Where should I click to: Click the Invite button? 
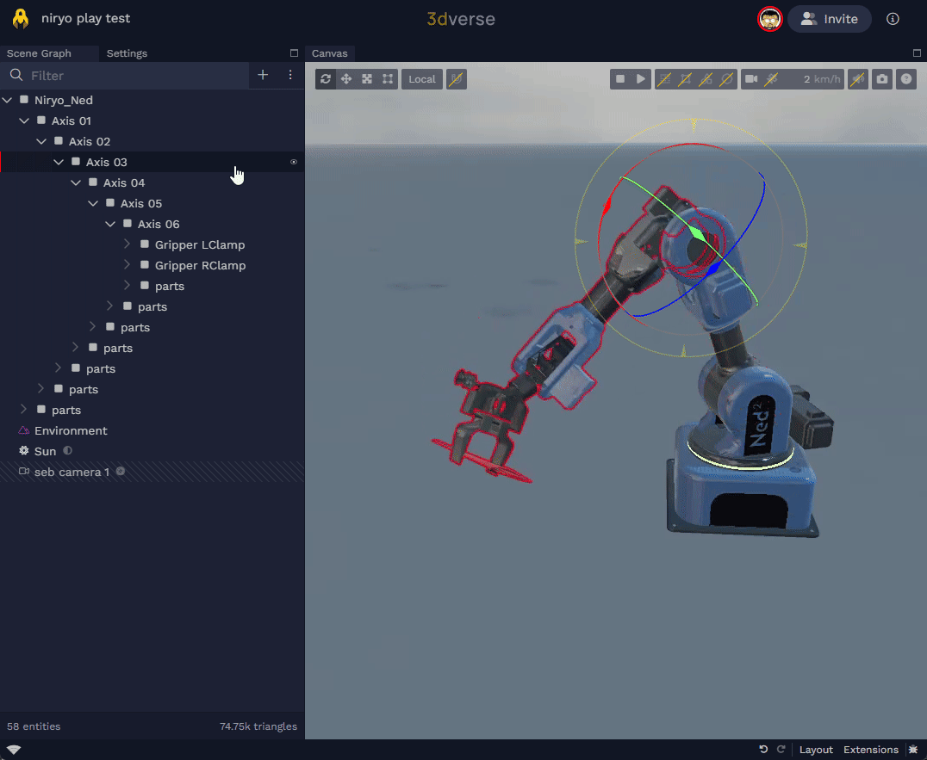pyautogui.click(x=830, y=19)
